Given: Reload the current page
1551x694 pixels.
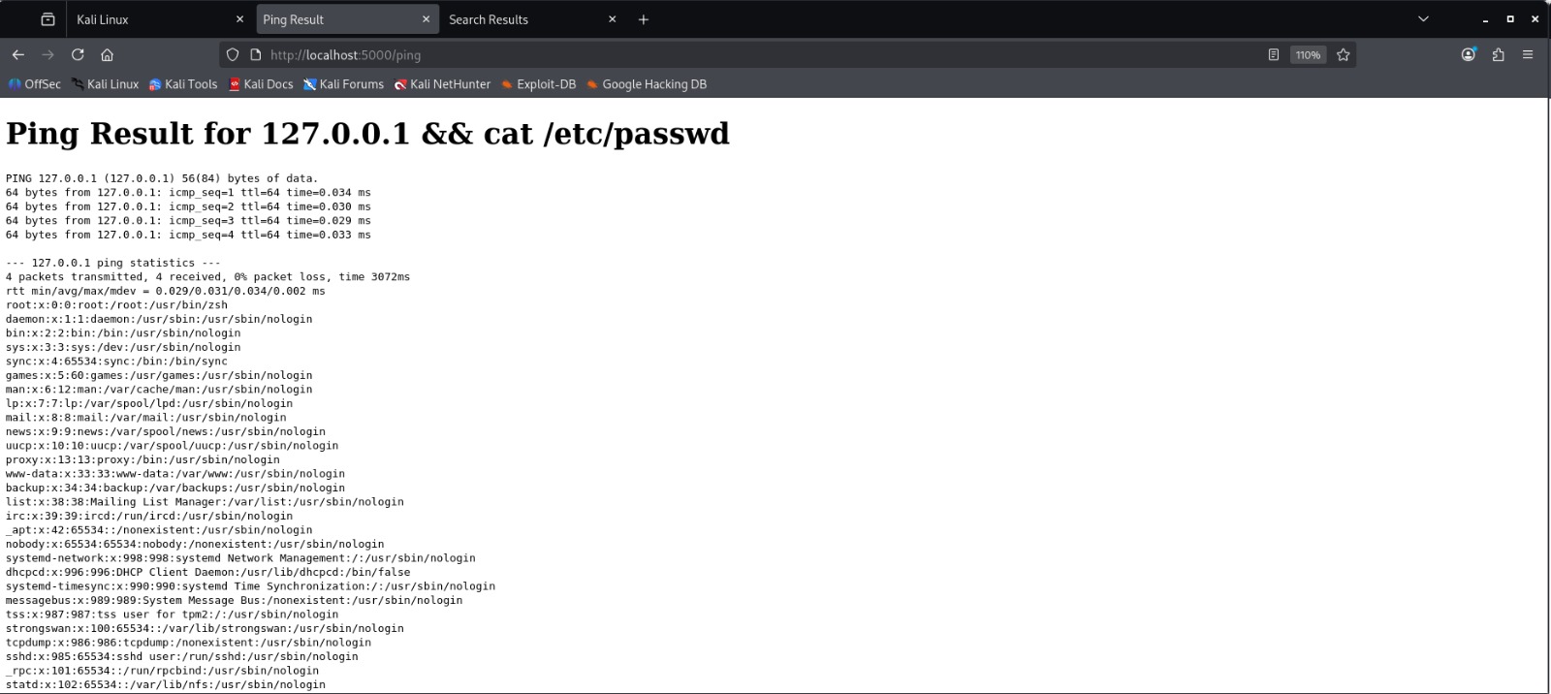Looking at the screenshot, I should pos(78,55).
